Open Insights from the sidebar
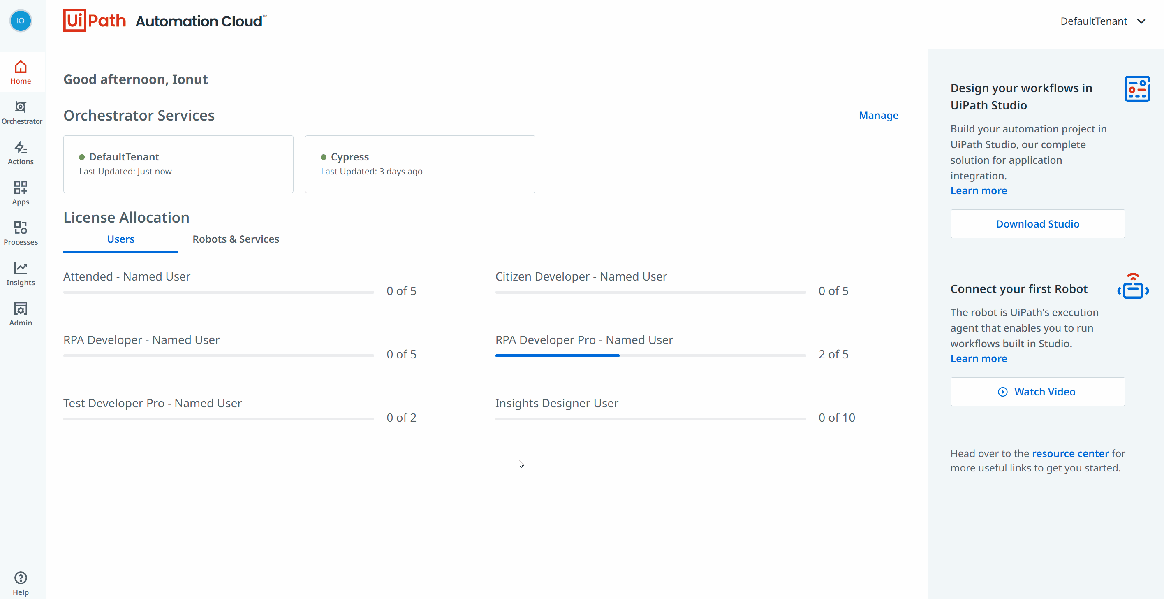The height and width of the screenshot is (599, 1164). pos(20,274)
